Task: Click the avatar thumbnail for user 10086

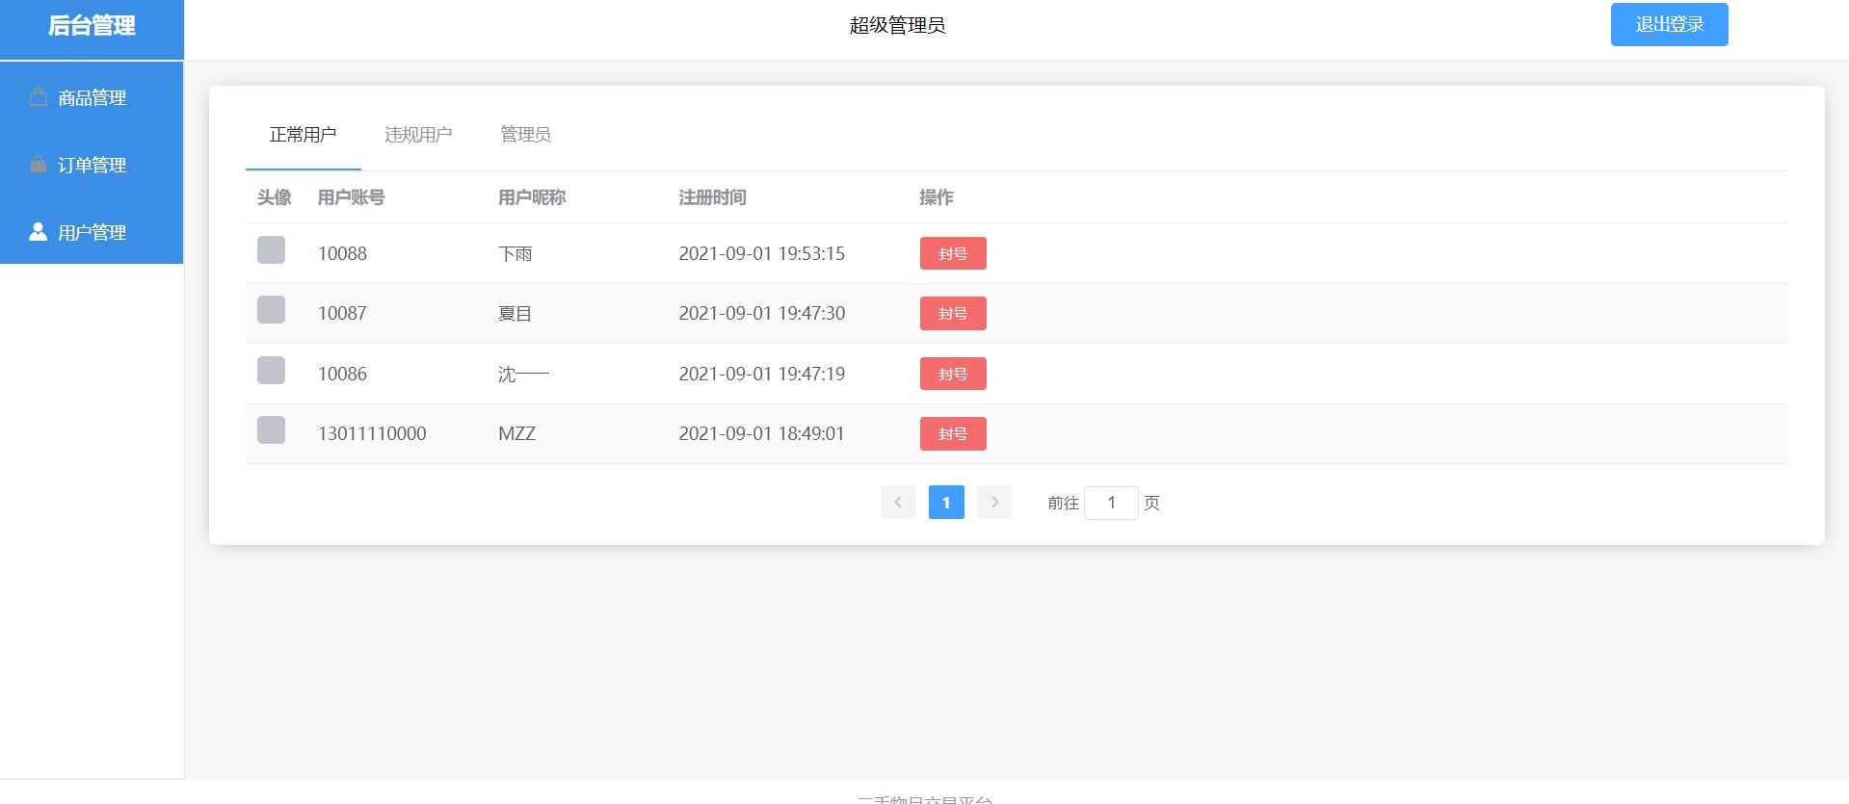Action: [x=271, y=370]
